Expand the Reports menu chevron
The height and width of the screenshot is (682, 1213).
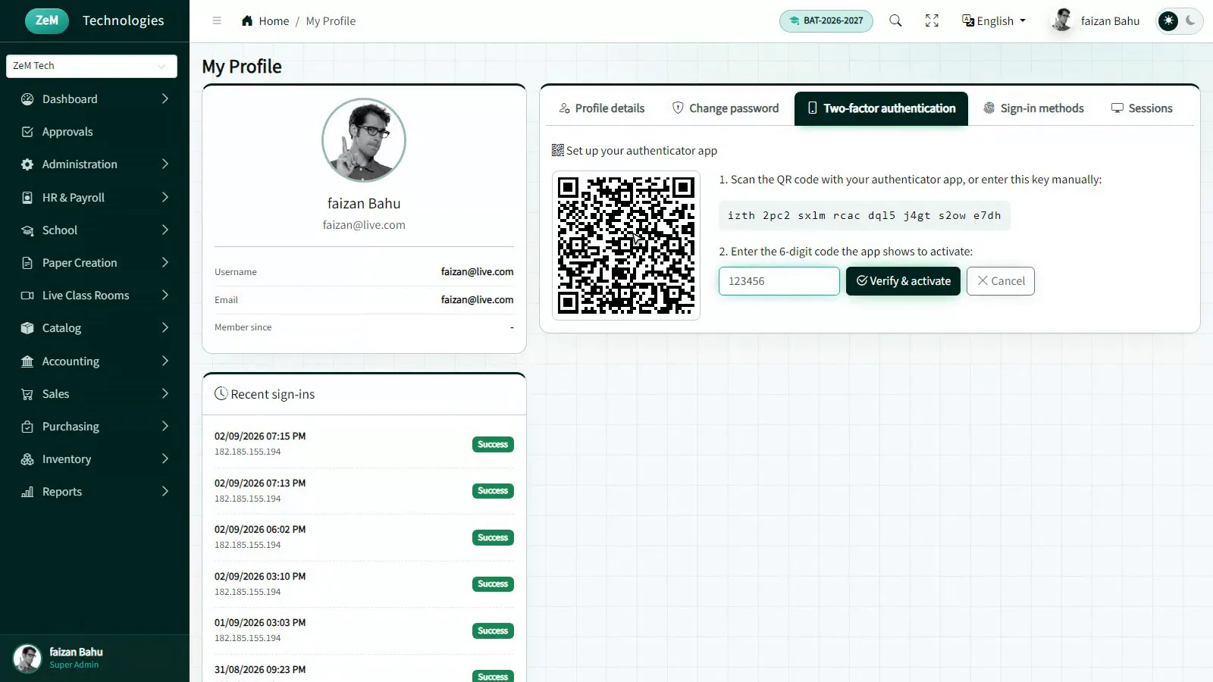(165, 492)
